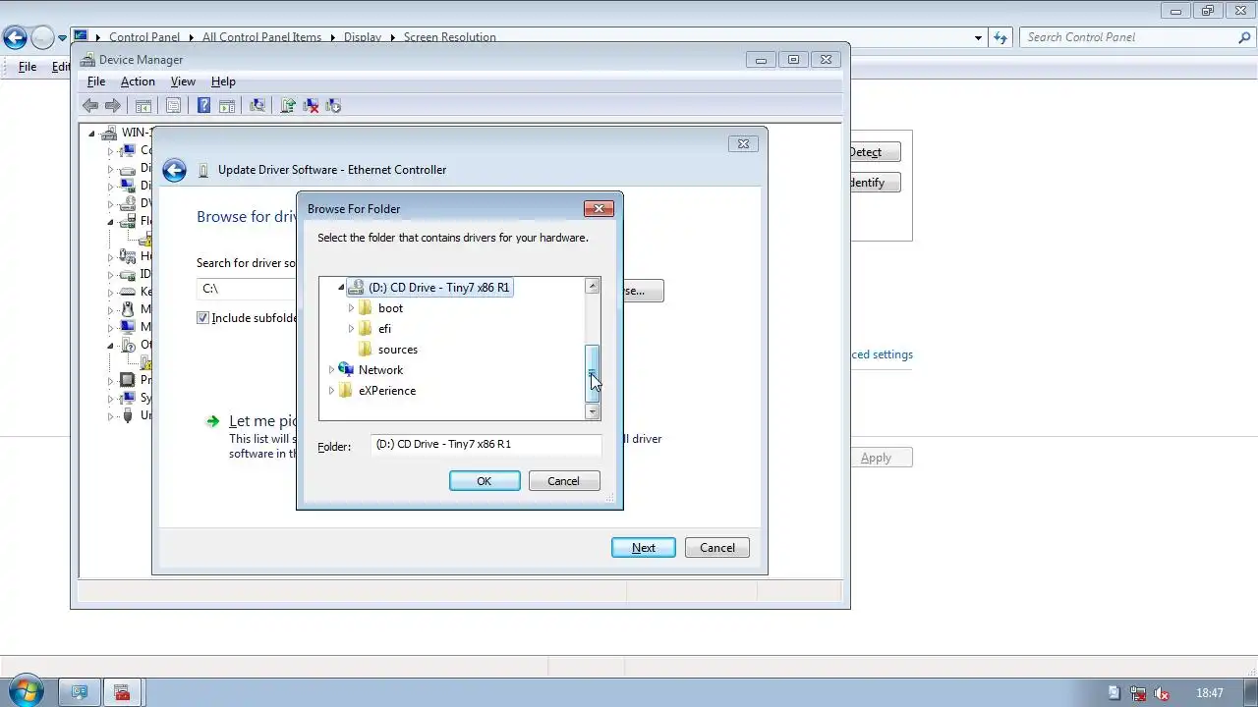Click Cancel in Browse For Folder
This screenshot has height=707, width=1258.
click(x=564, y=481)
